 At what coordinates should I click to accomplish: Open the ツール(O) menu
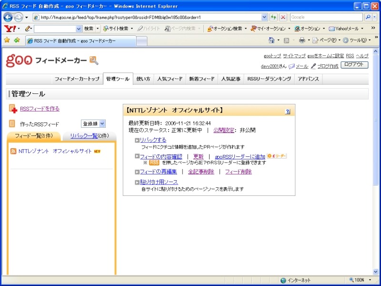pos(356,41)
